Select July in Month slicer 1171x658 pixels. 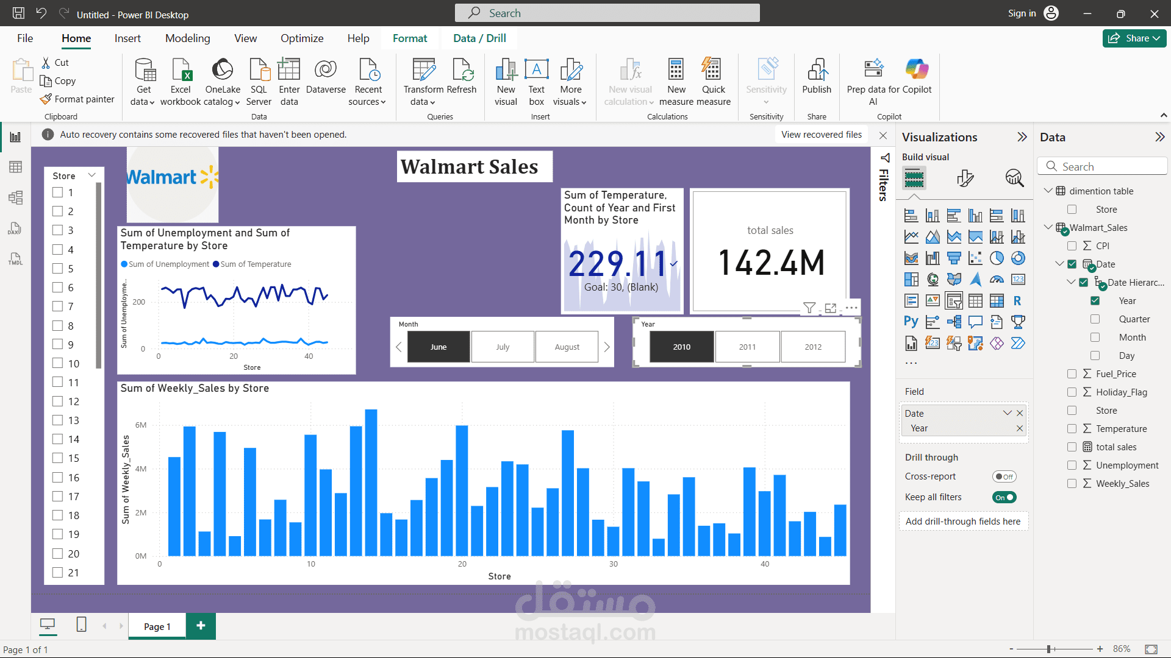pyautogui.click(x=503, y=347)
